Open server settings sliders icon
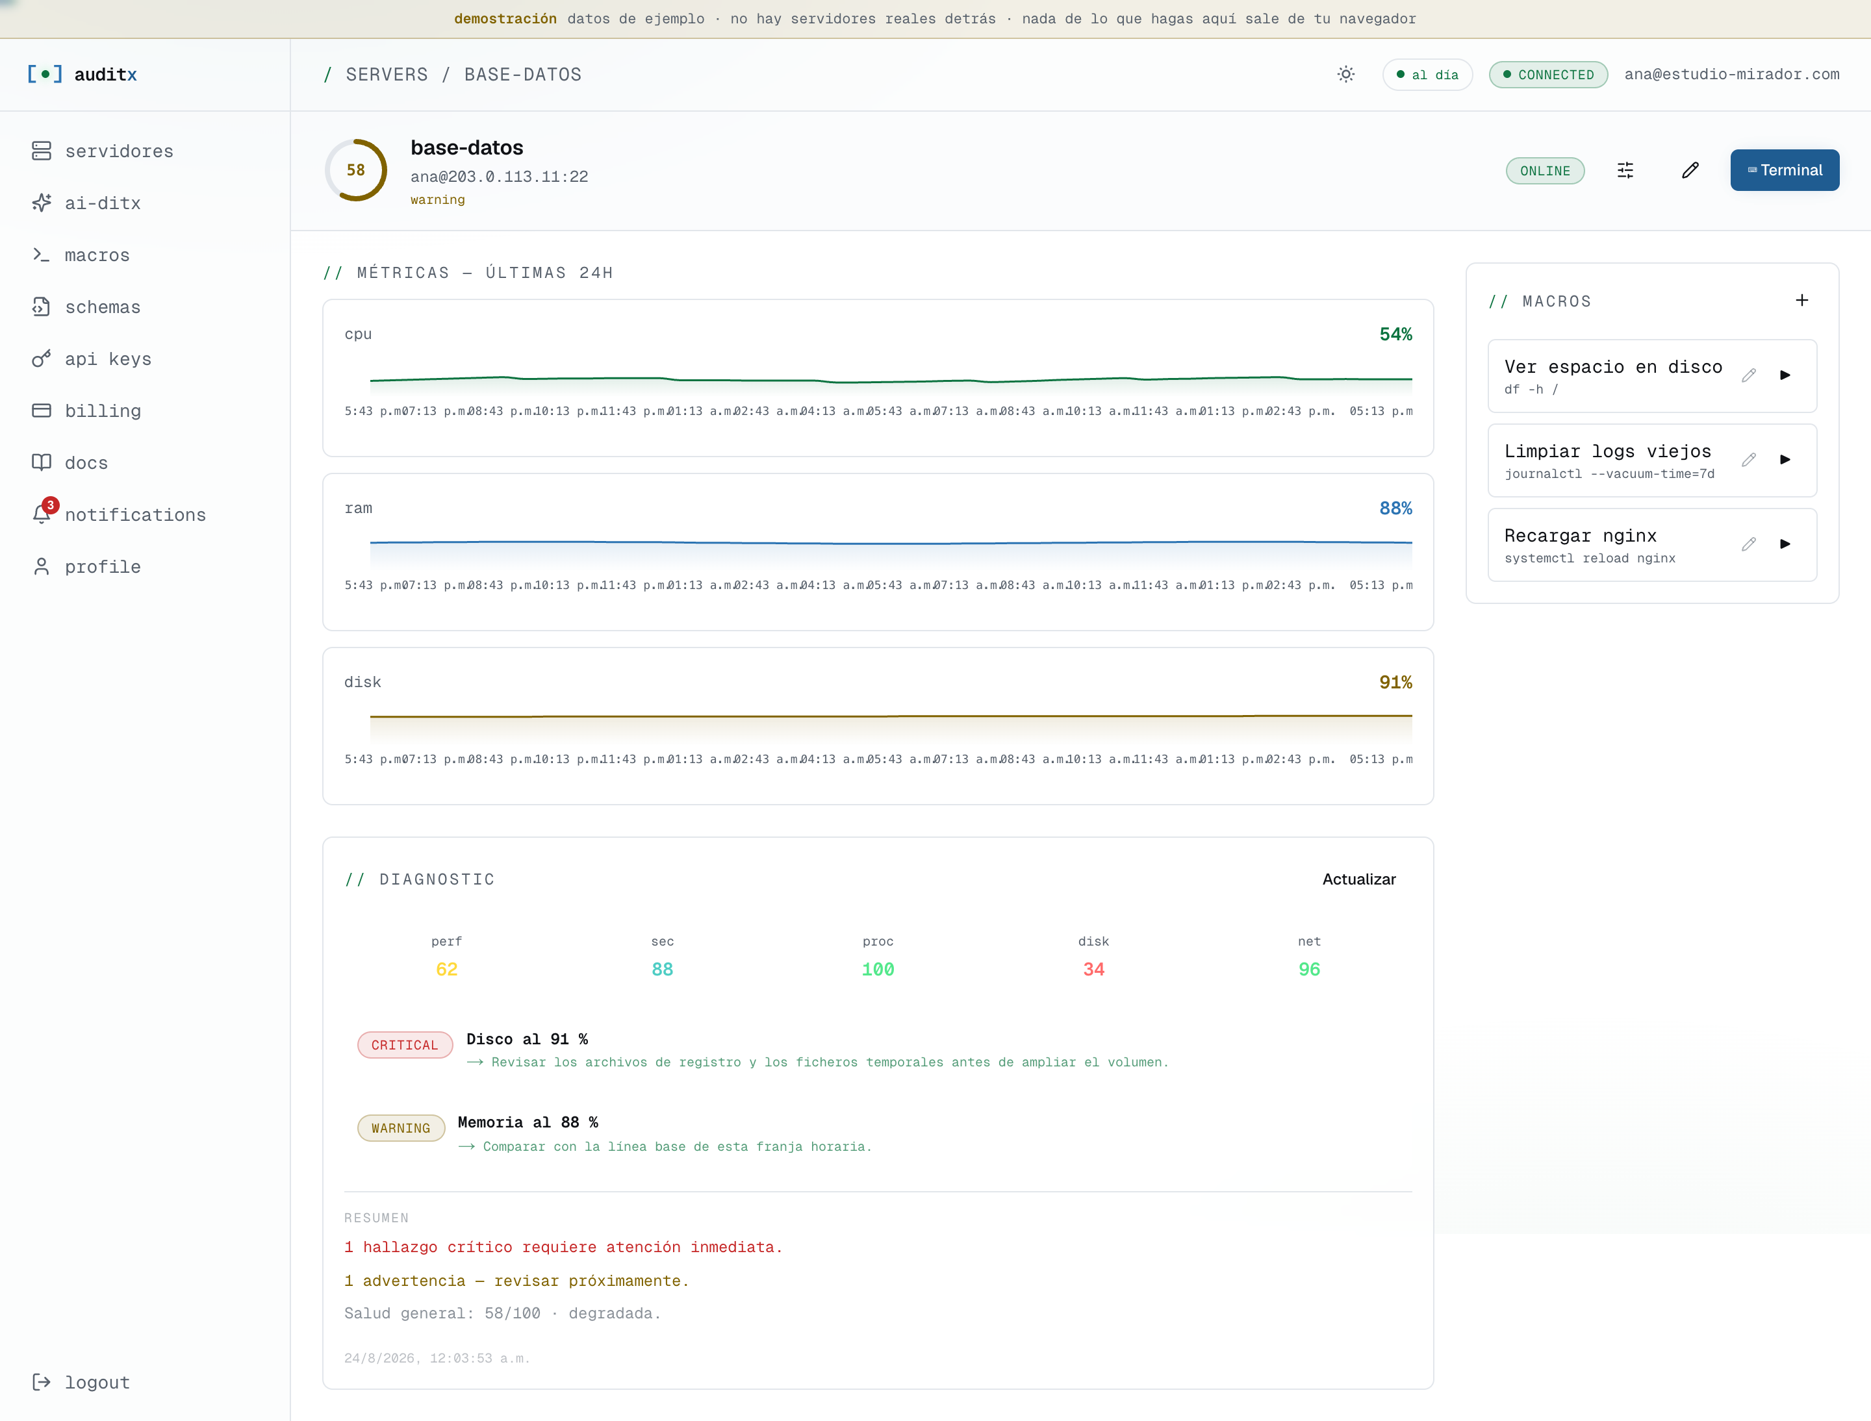 click(1625, 170)
